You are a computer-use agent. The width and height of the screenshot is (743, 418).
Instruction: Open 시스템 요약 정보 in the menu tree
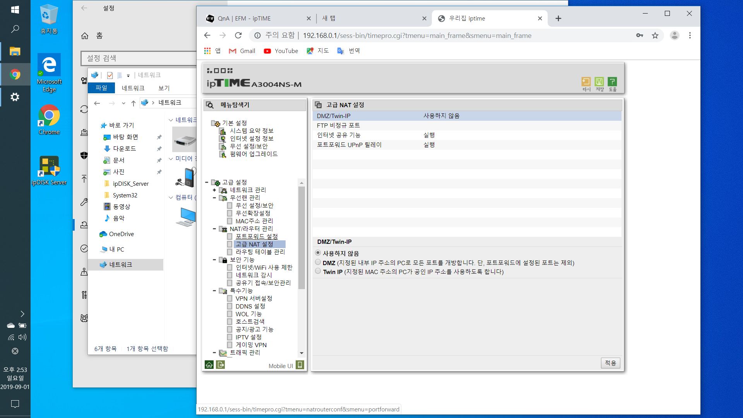tap(252, 131)
